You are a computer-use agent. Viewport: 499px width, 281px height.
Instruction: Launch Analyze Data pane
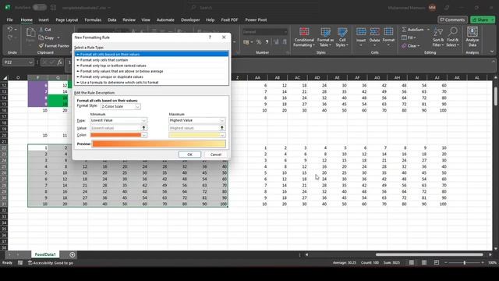click(x=472, y=37)
